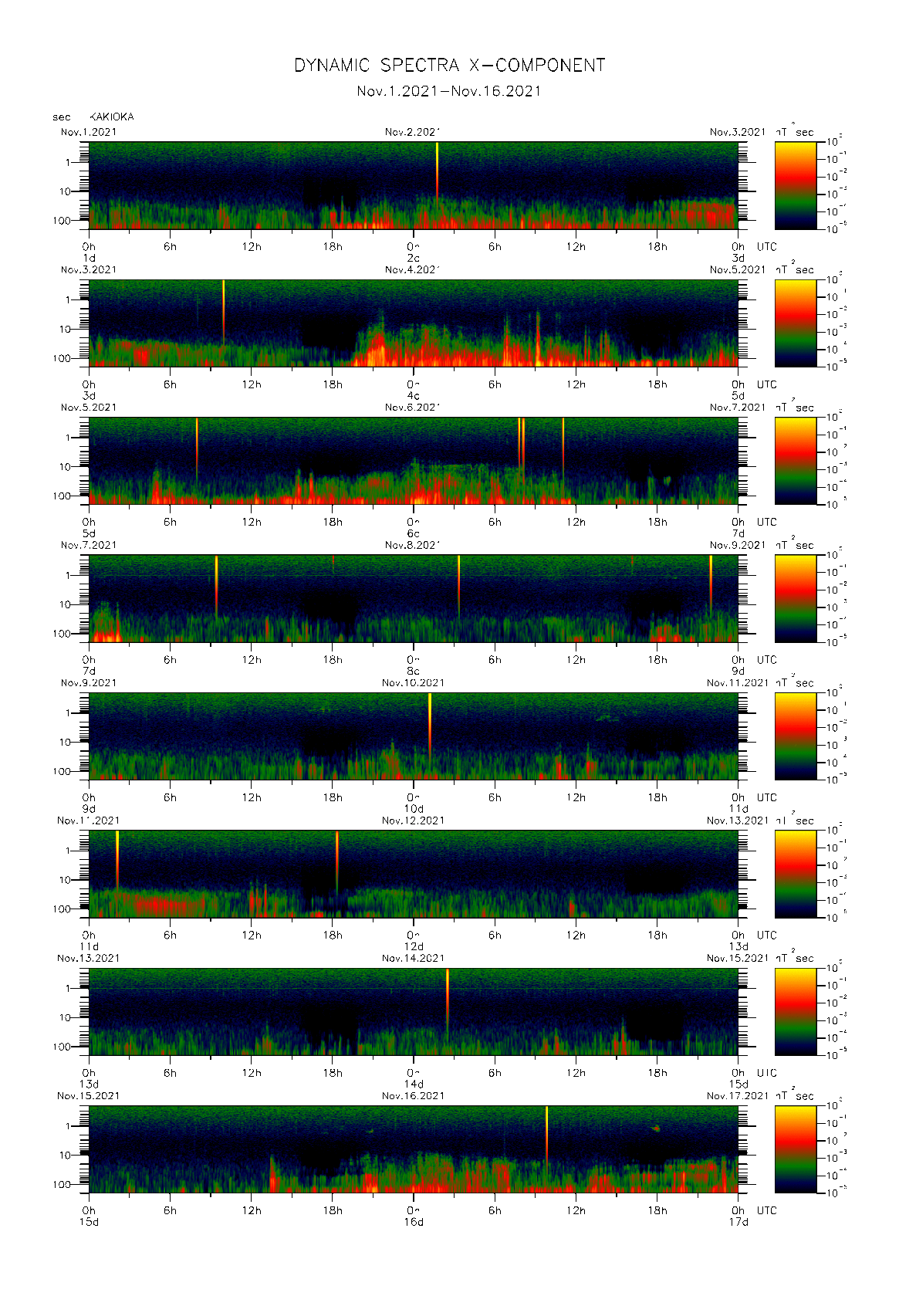The width and height of the screenshot is (899, 1296).
Task: Click the Nov.12.2021 date label
Action: pyautogui.click(x=414, y=821)
